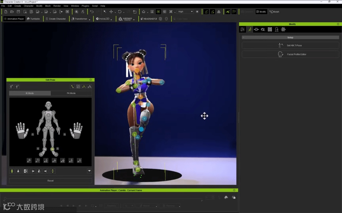This screenshot has height=213, width=342.
Task: Open the Spring/constraint tab in the Modify panel
Action: [256, 30]
